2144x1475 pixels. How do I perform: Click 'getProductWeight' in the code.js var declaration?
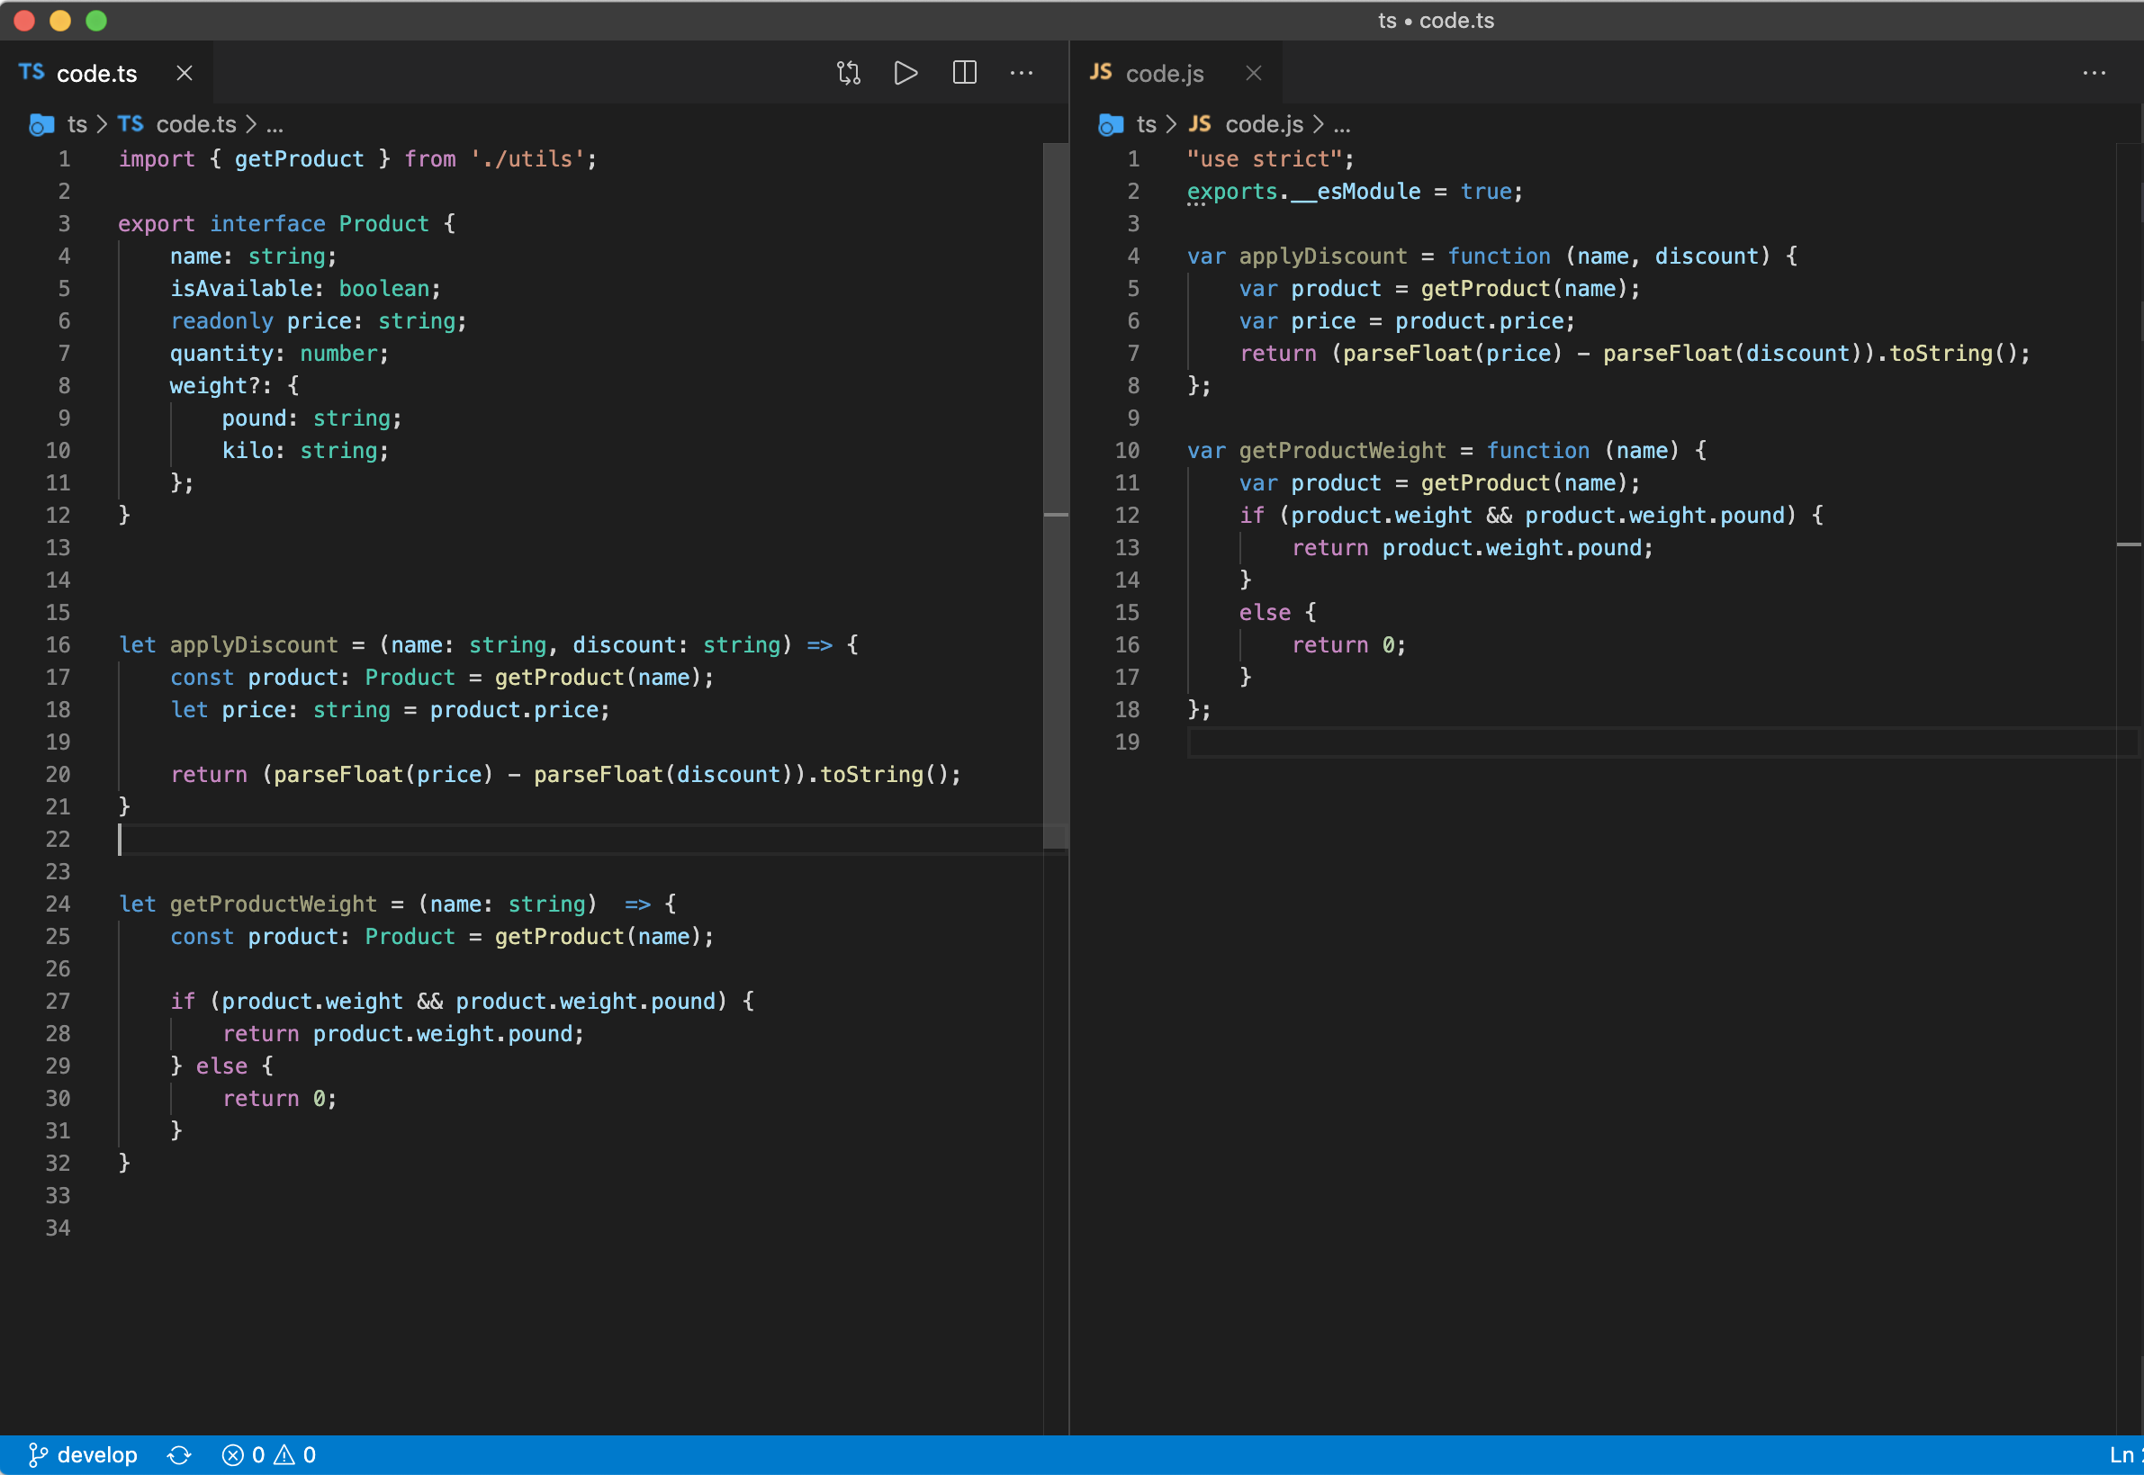point(1343,450)
